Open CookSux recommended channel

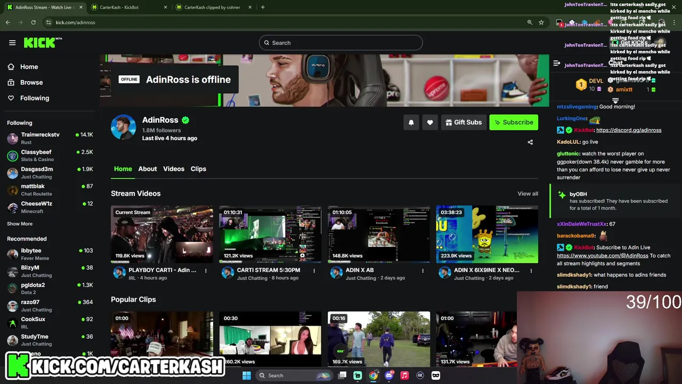[x=50, y=323]
